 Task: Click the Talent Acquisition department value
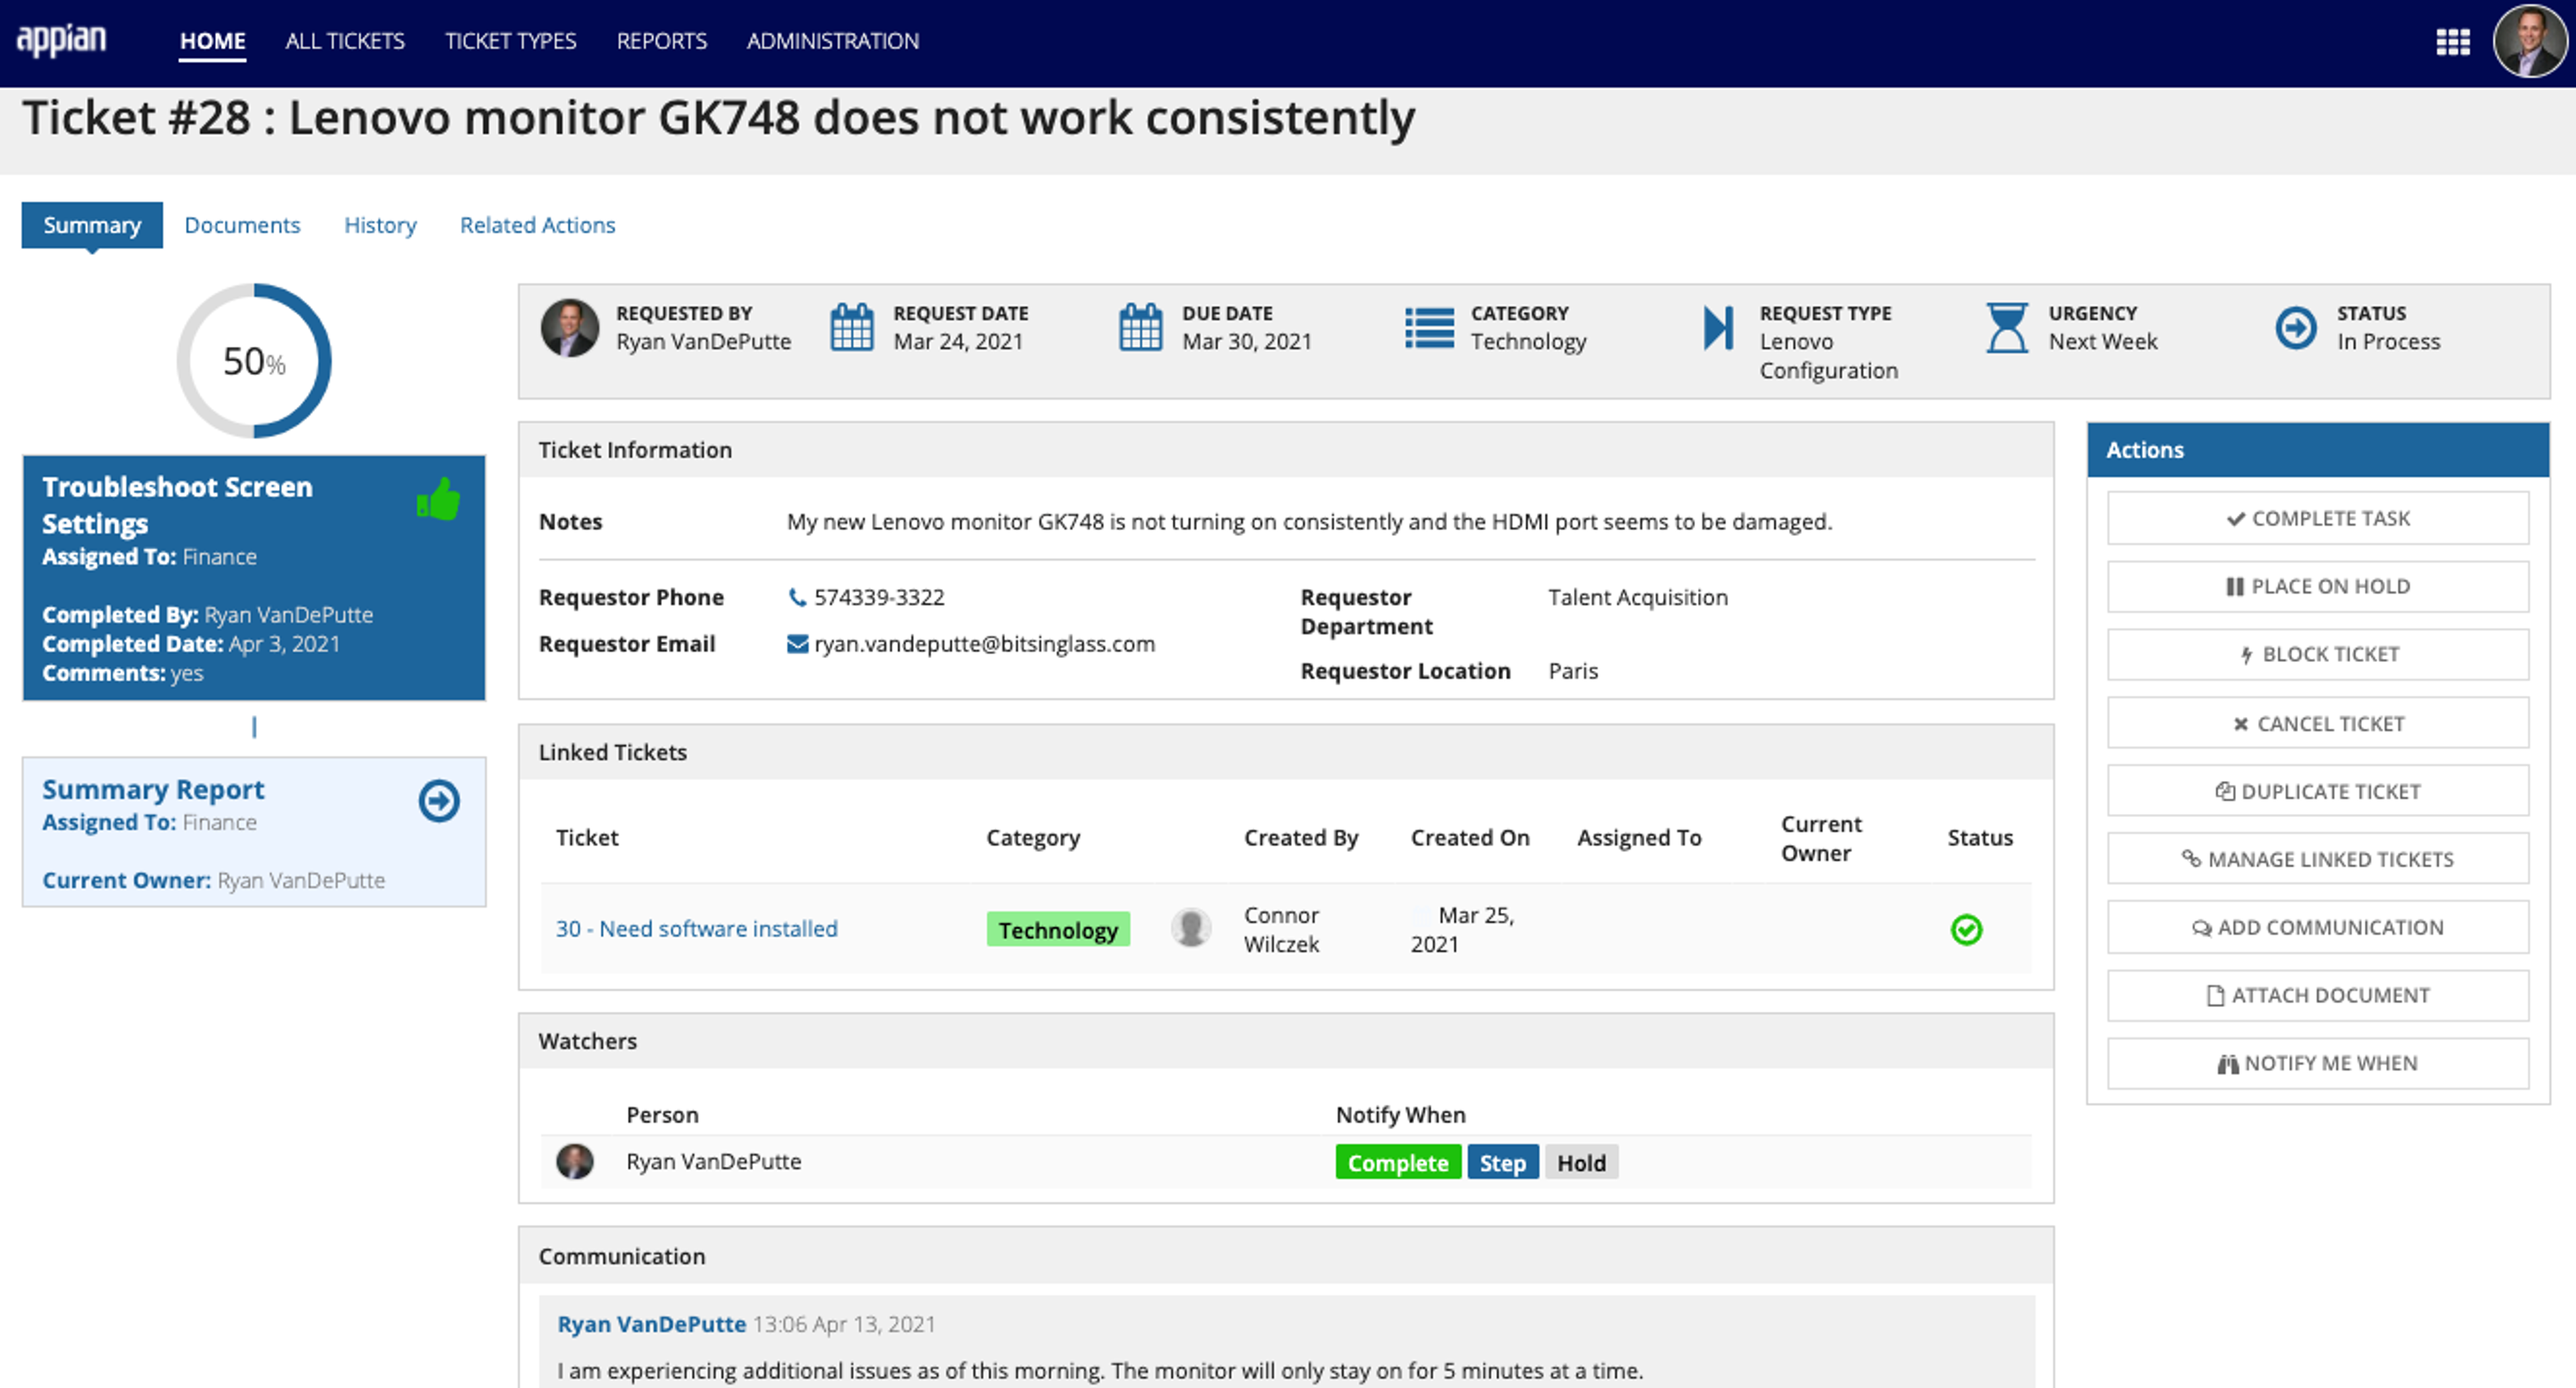point(1638,597)
